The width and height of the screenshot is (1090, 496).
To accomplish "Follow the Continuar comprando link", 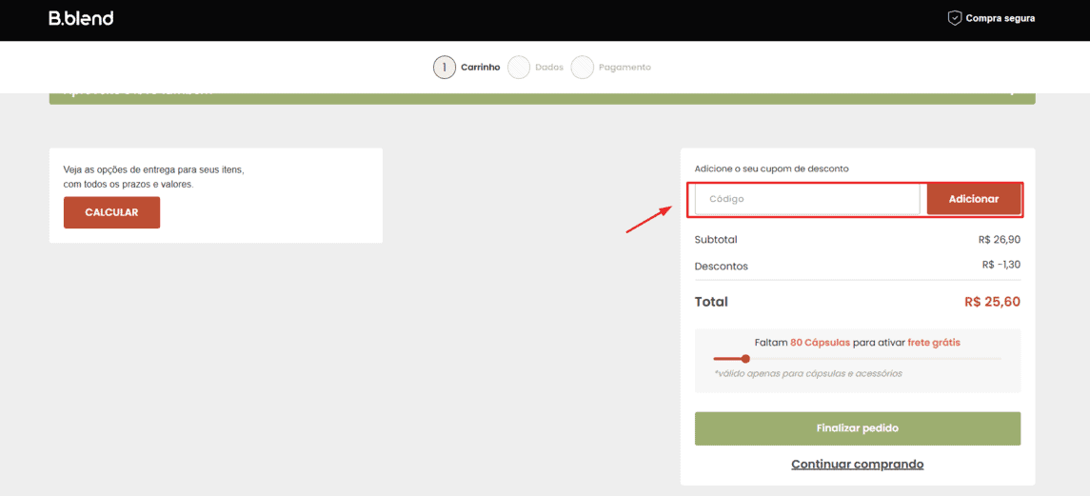I will click(857, 464).
